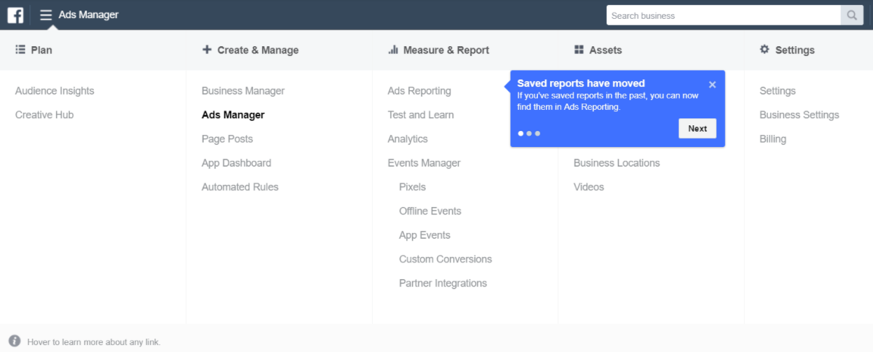Click the Measure & Report chart icon
This screenshot has height=352, width=873.
click(x=393, y=50)
